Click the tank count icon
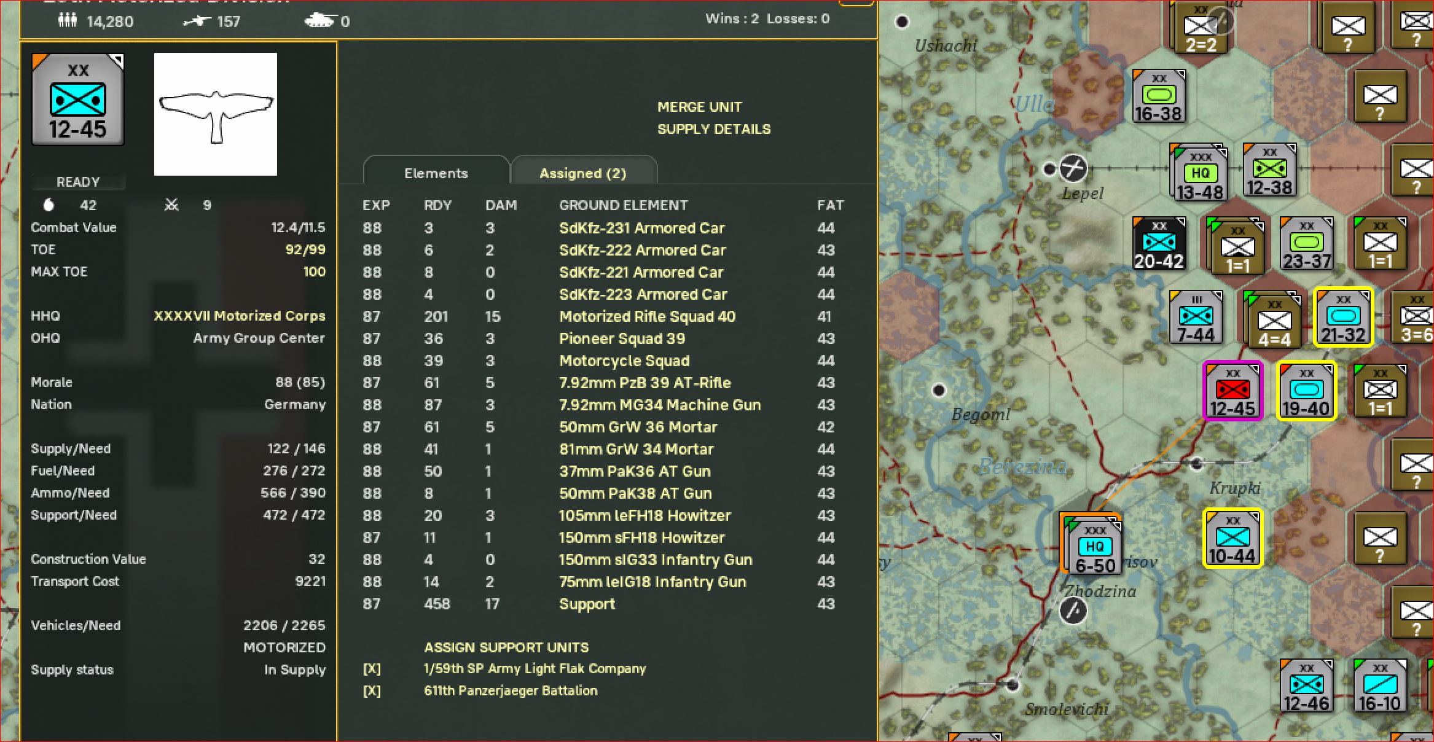Image resolution: width=1434 pixels, height=742 pixels. click(x=320, y=21)
